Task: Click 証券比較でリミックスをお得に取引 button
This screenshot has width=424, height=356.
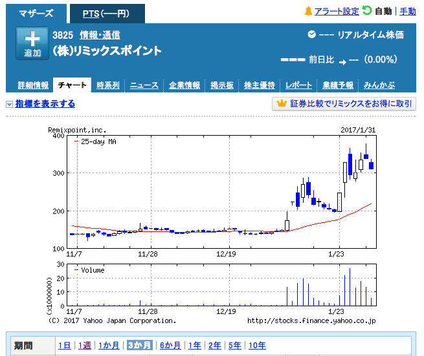Action: tap(344, 103)
